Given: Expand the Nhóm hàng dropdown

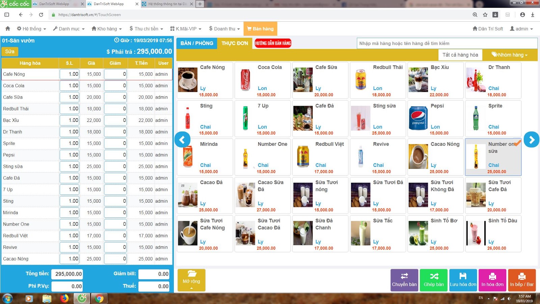Looking at the screenshot, I should pos(510,55).
